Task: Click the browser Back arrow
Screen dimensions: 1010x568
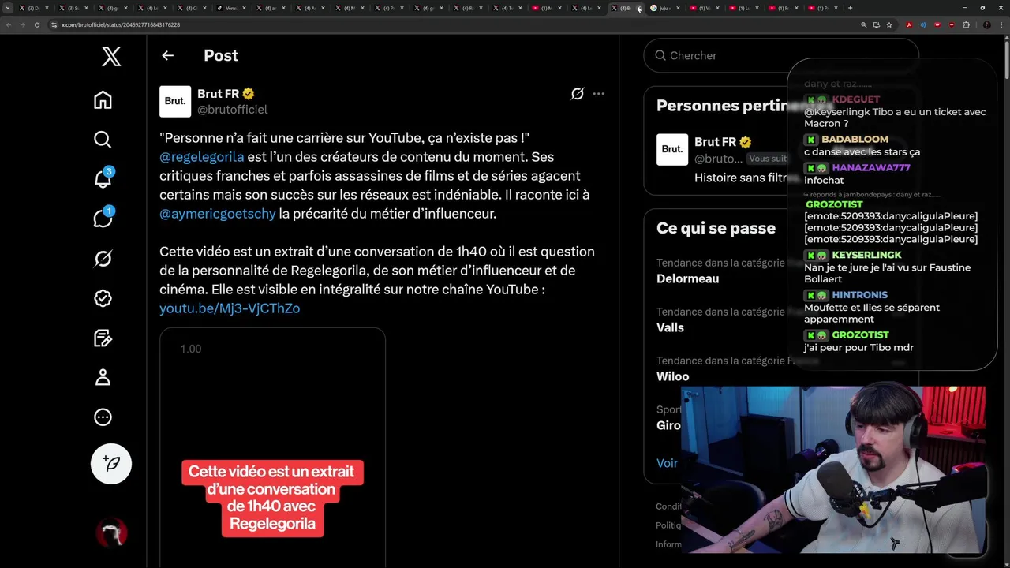Action: click(9, 24)
